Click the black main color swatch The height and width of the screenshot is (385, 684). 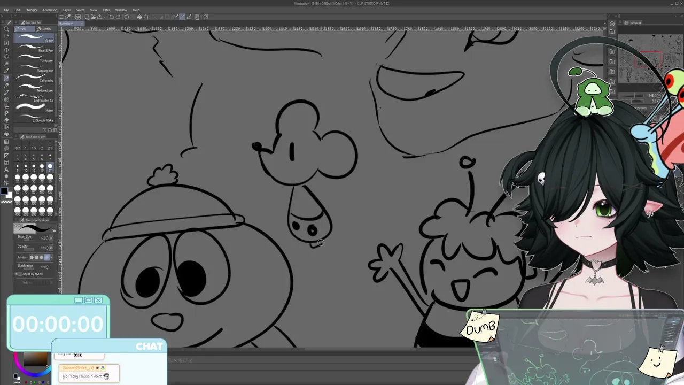4,191
